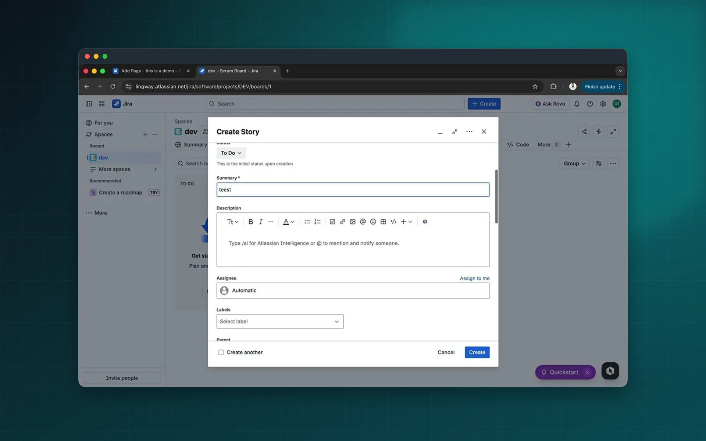Image resolution: width=706 pixels, height=441 pixels.
Task: Switch to the Add Page browser tab
Action: 151,71
